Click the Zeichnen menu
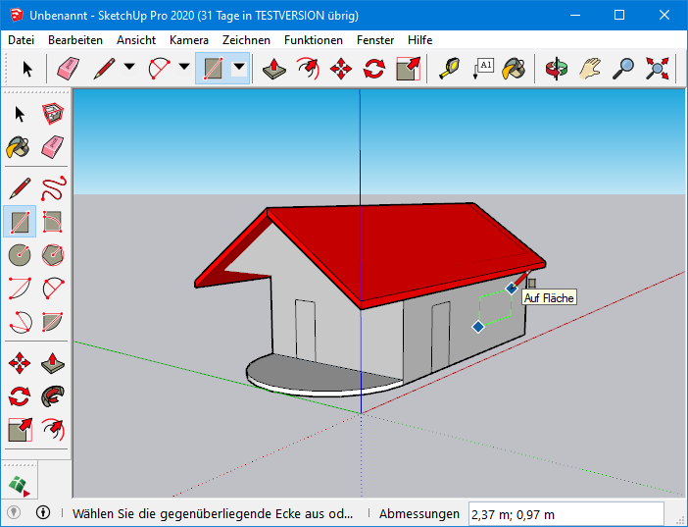Viewport: 688px width, 527px height. (246, 40)
